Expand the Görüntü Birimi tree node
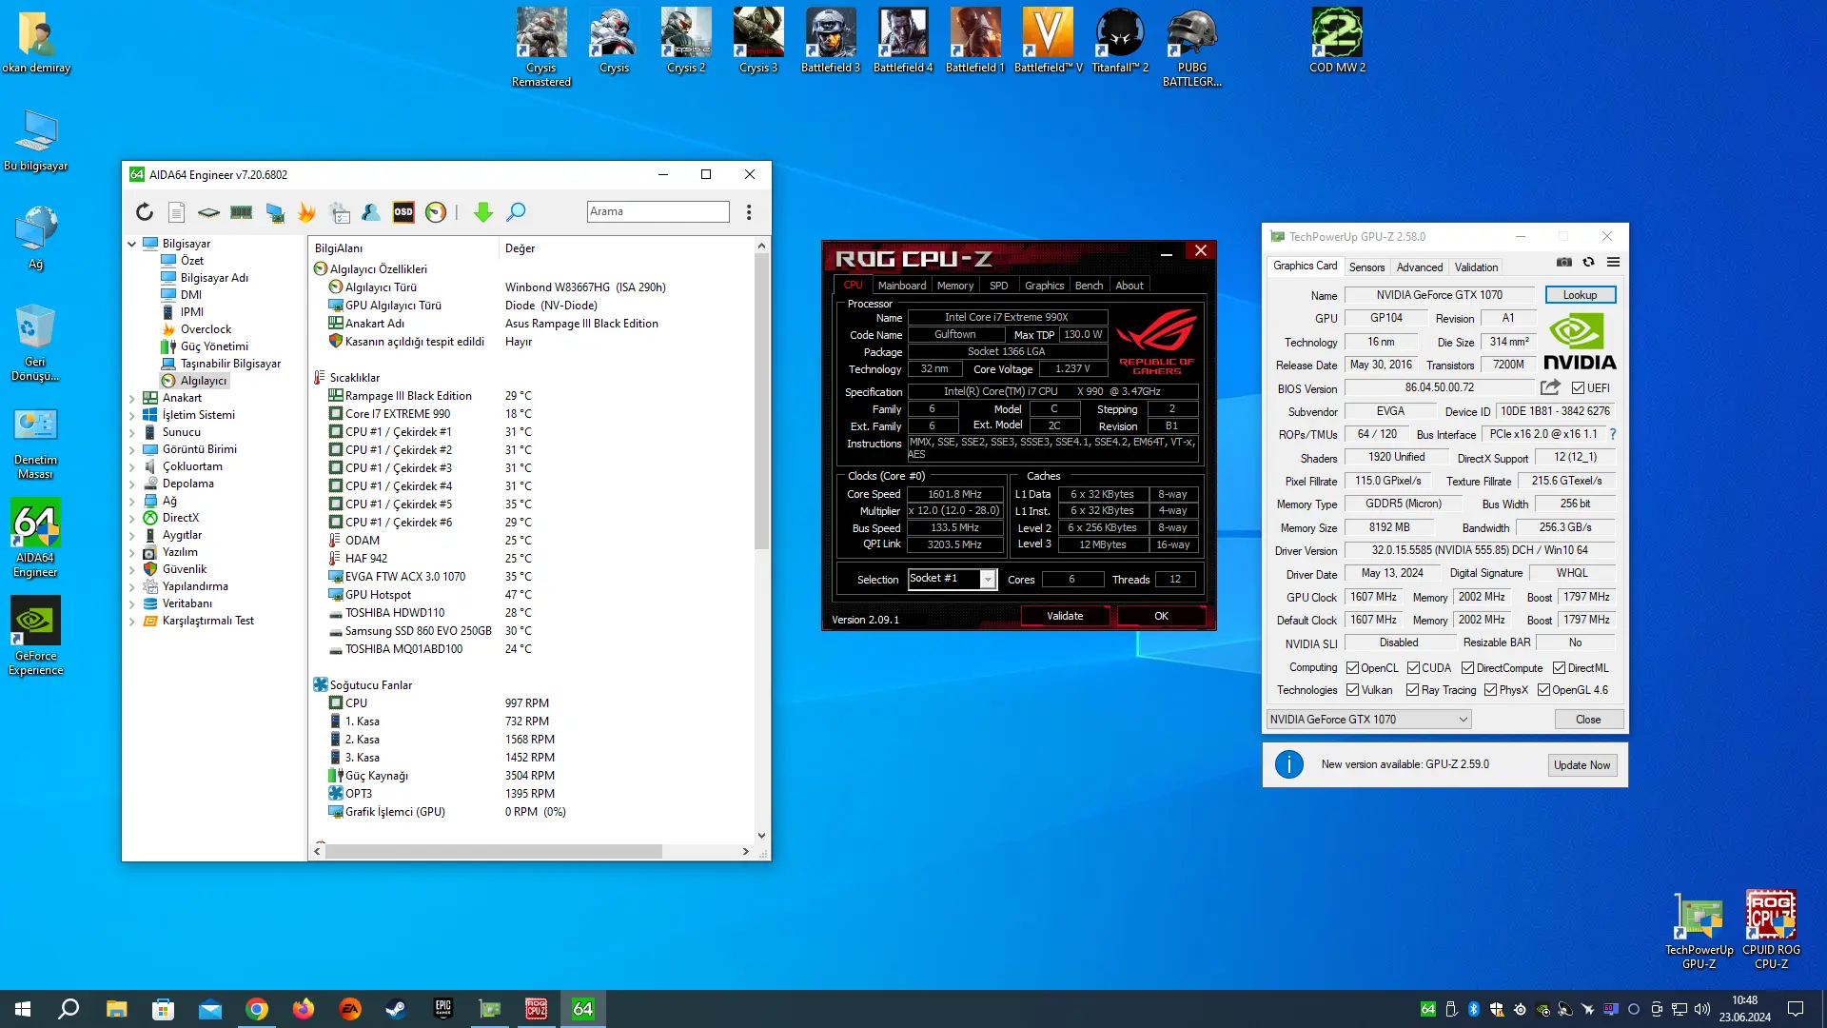 (131, 449)
